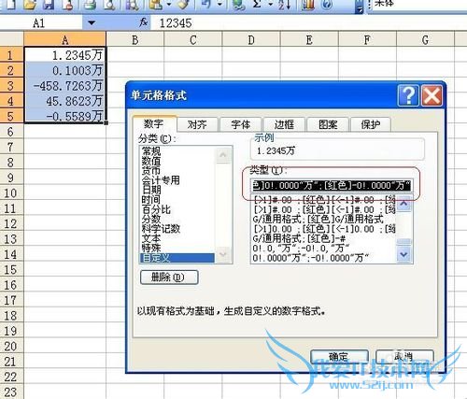Close the 单元格格式 dialog
Image resolution: width=467 pixels, height=399 pixels.
point(432,95)
